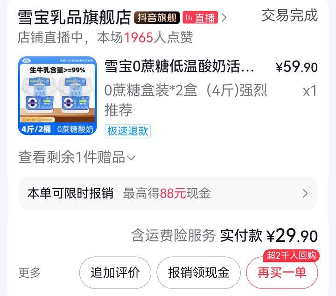The image size is (336, 296).
Task: Tap the 最高得88元现金 reward text
Action: [167, 193]
